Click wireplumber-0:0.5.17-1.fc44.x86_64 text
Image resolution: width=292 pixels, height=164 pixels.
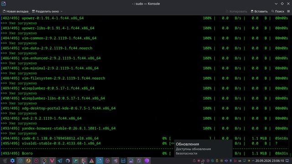58,88
